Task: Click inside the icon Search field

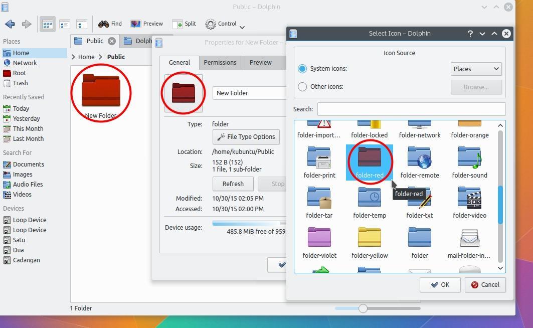Action: click(410, 109)
